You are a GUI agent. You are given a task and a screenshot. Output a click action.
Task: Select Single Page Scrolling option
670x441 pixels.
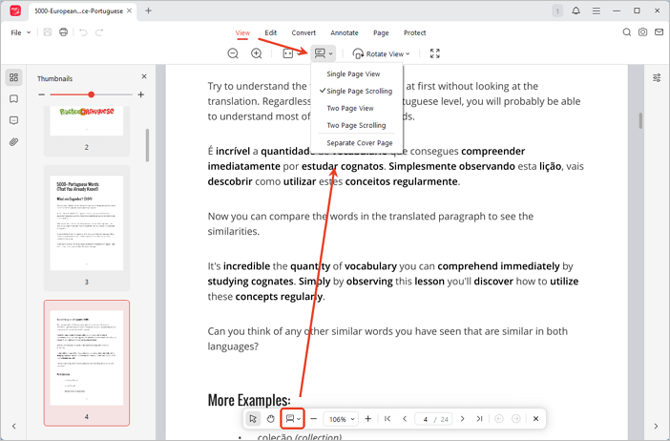359,91
